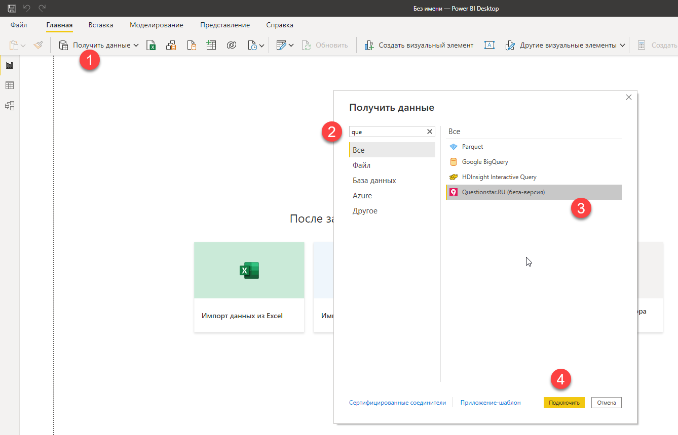The image size is (678, 435).
Task: Select the Format Painter brush icon
Action: (x=39, y=45)
